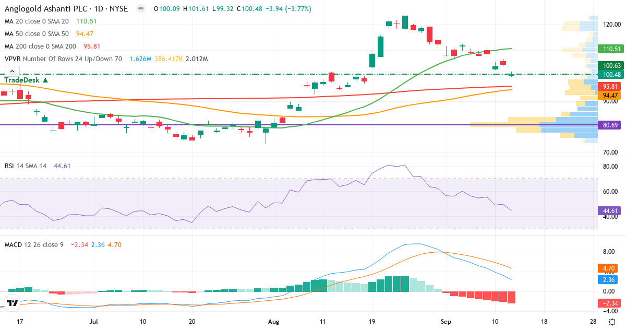Click the MA 20 value 110.51 in legend
Image resolution: width=626 pixels, height=329 pixels.
[x=87, y=21]
